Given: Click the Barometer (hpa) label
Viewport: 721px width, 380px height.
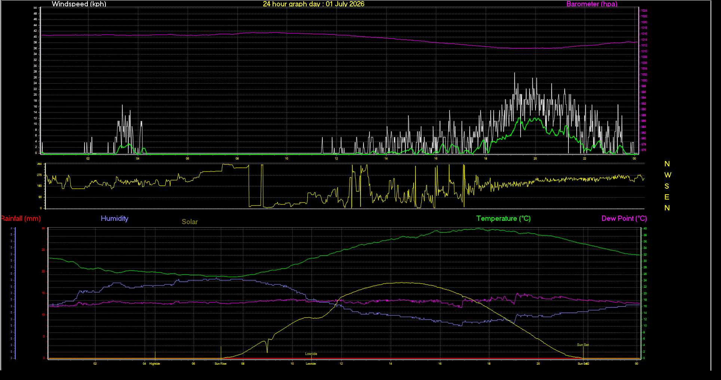Looking at the screenshot, I should (x=592, y=4).
